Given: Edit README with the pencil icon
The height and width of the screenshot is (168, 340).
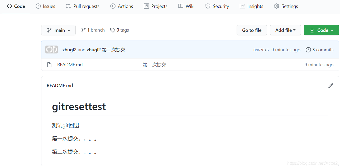Looking at the screenshot, I should (x=331, y=86).
